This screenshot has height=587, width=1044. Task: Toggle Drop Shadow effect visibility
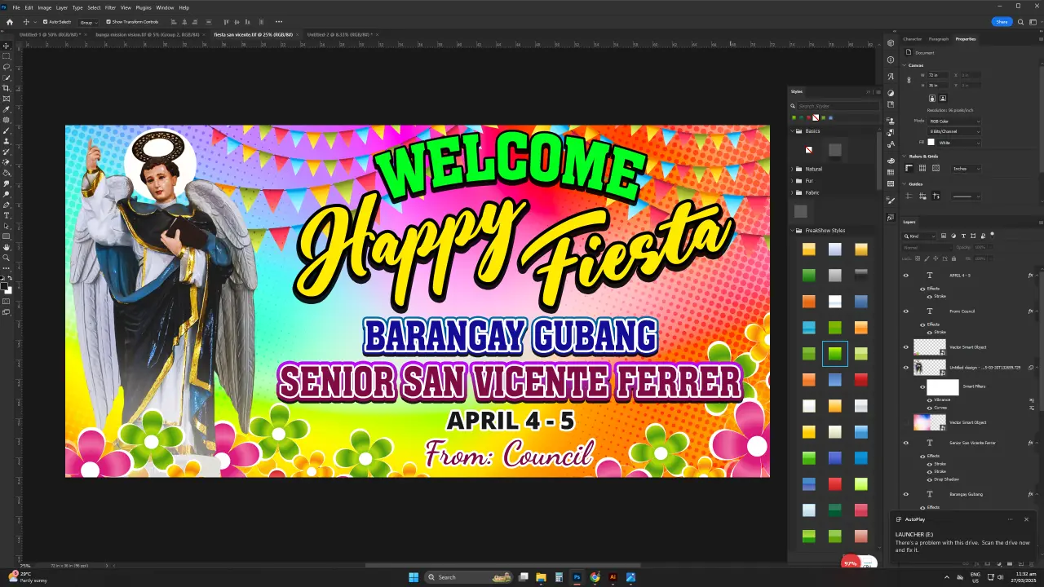pos(930,479)
